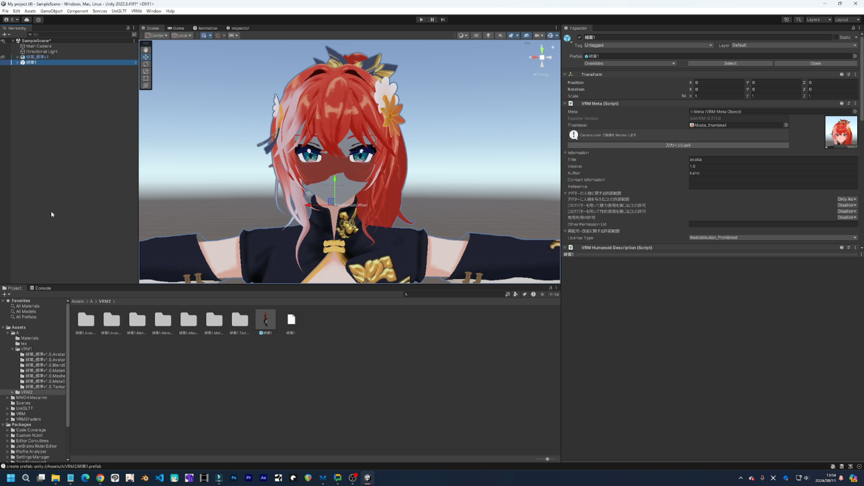Click the Akaba_thumbnail preview image in Inspector
864x486 pixels.
pyautogui.click(x=840, y=131)
